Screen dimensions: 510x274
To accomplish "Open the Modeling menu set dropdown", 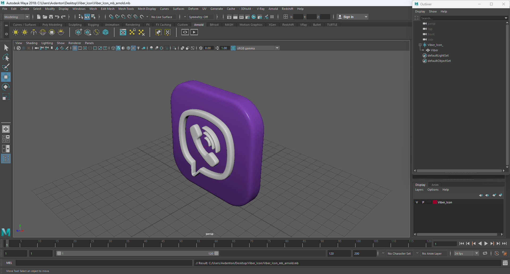I will tap(16, 17).
